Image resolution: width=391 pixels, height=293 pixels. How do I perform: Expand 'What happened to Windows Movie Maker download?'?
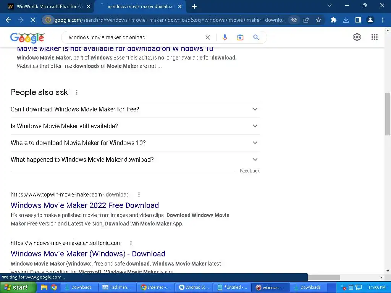(x=135, y=159)
